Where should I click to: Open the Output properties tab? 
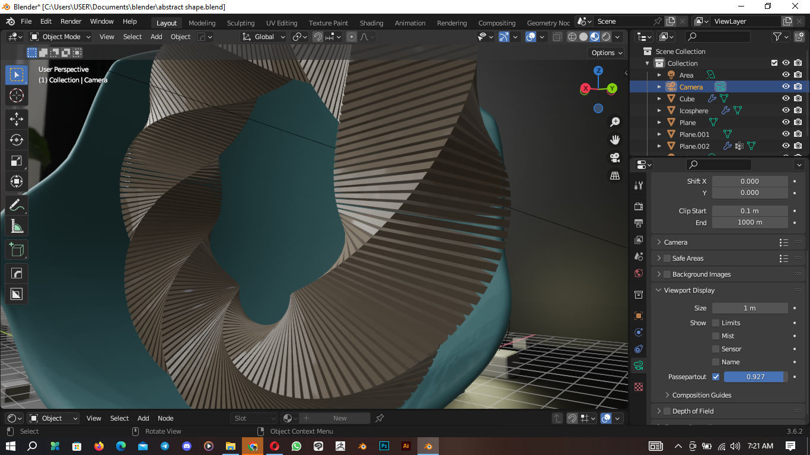click(x=639, y=223)
